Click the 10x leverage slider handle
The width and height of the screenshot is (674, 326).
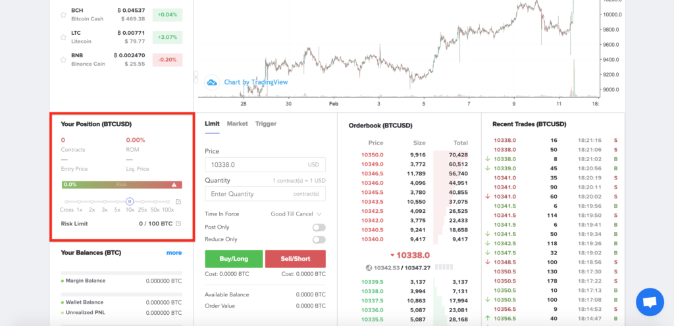[130, 202]
